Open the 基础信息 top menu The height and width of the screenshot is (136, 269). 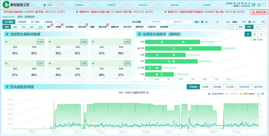point(175,5)
